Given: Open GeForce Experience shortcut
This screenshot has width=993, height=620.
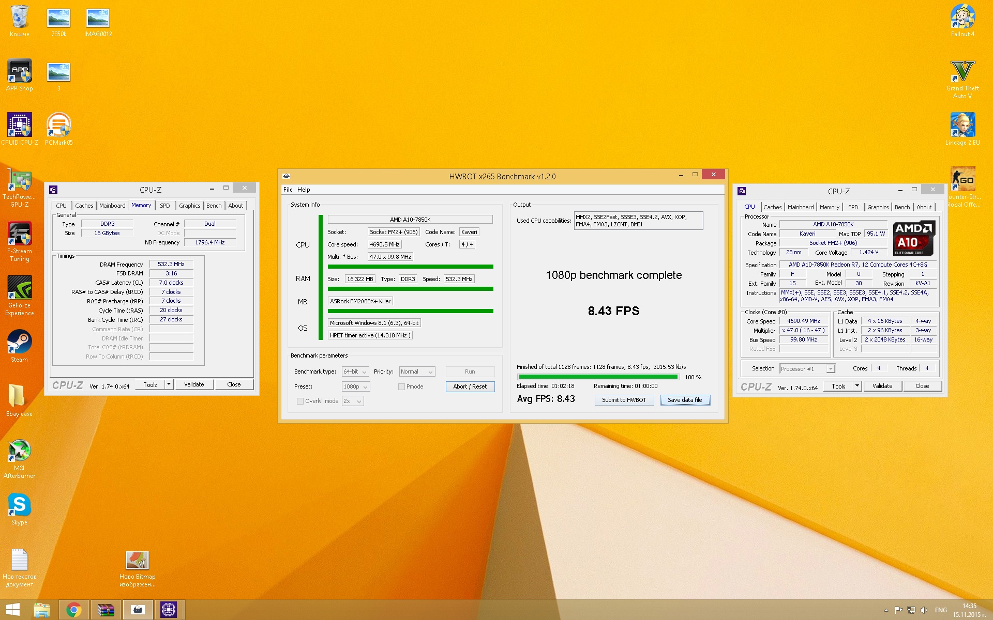Looking at the screenshot, I should click(x=19, y=296).
